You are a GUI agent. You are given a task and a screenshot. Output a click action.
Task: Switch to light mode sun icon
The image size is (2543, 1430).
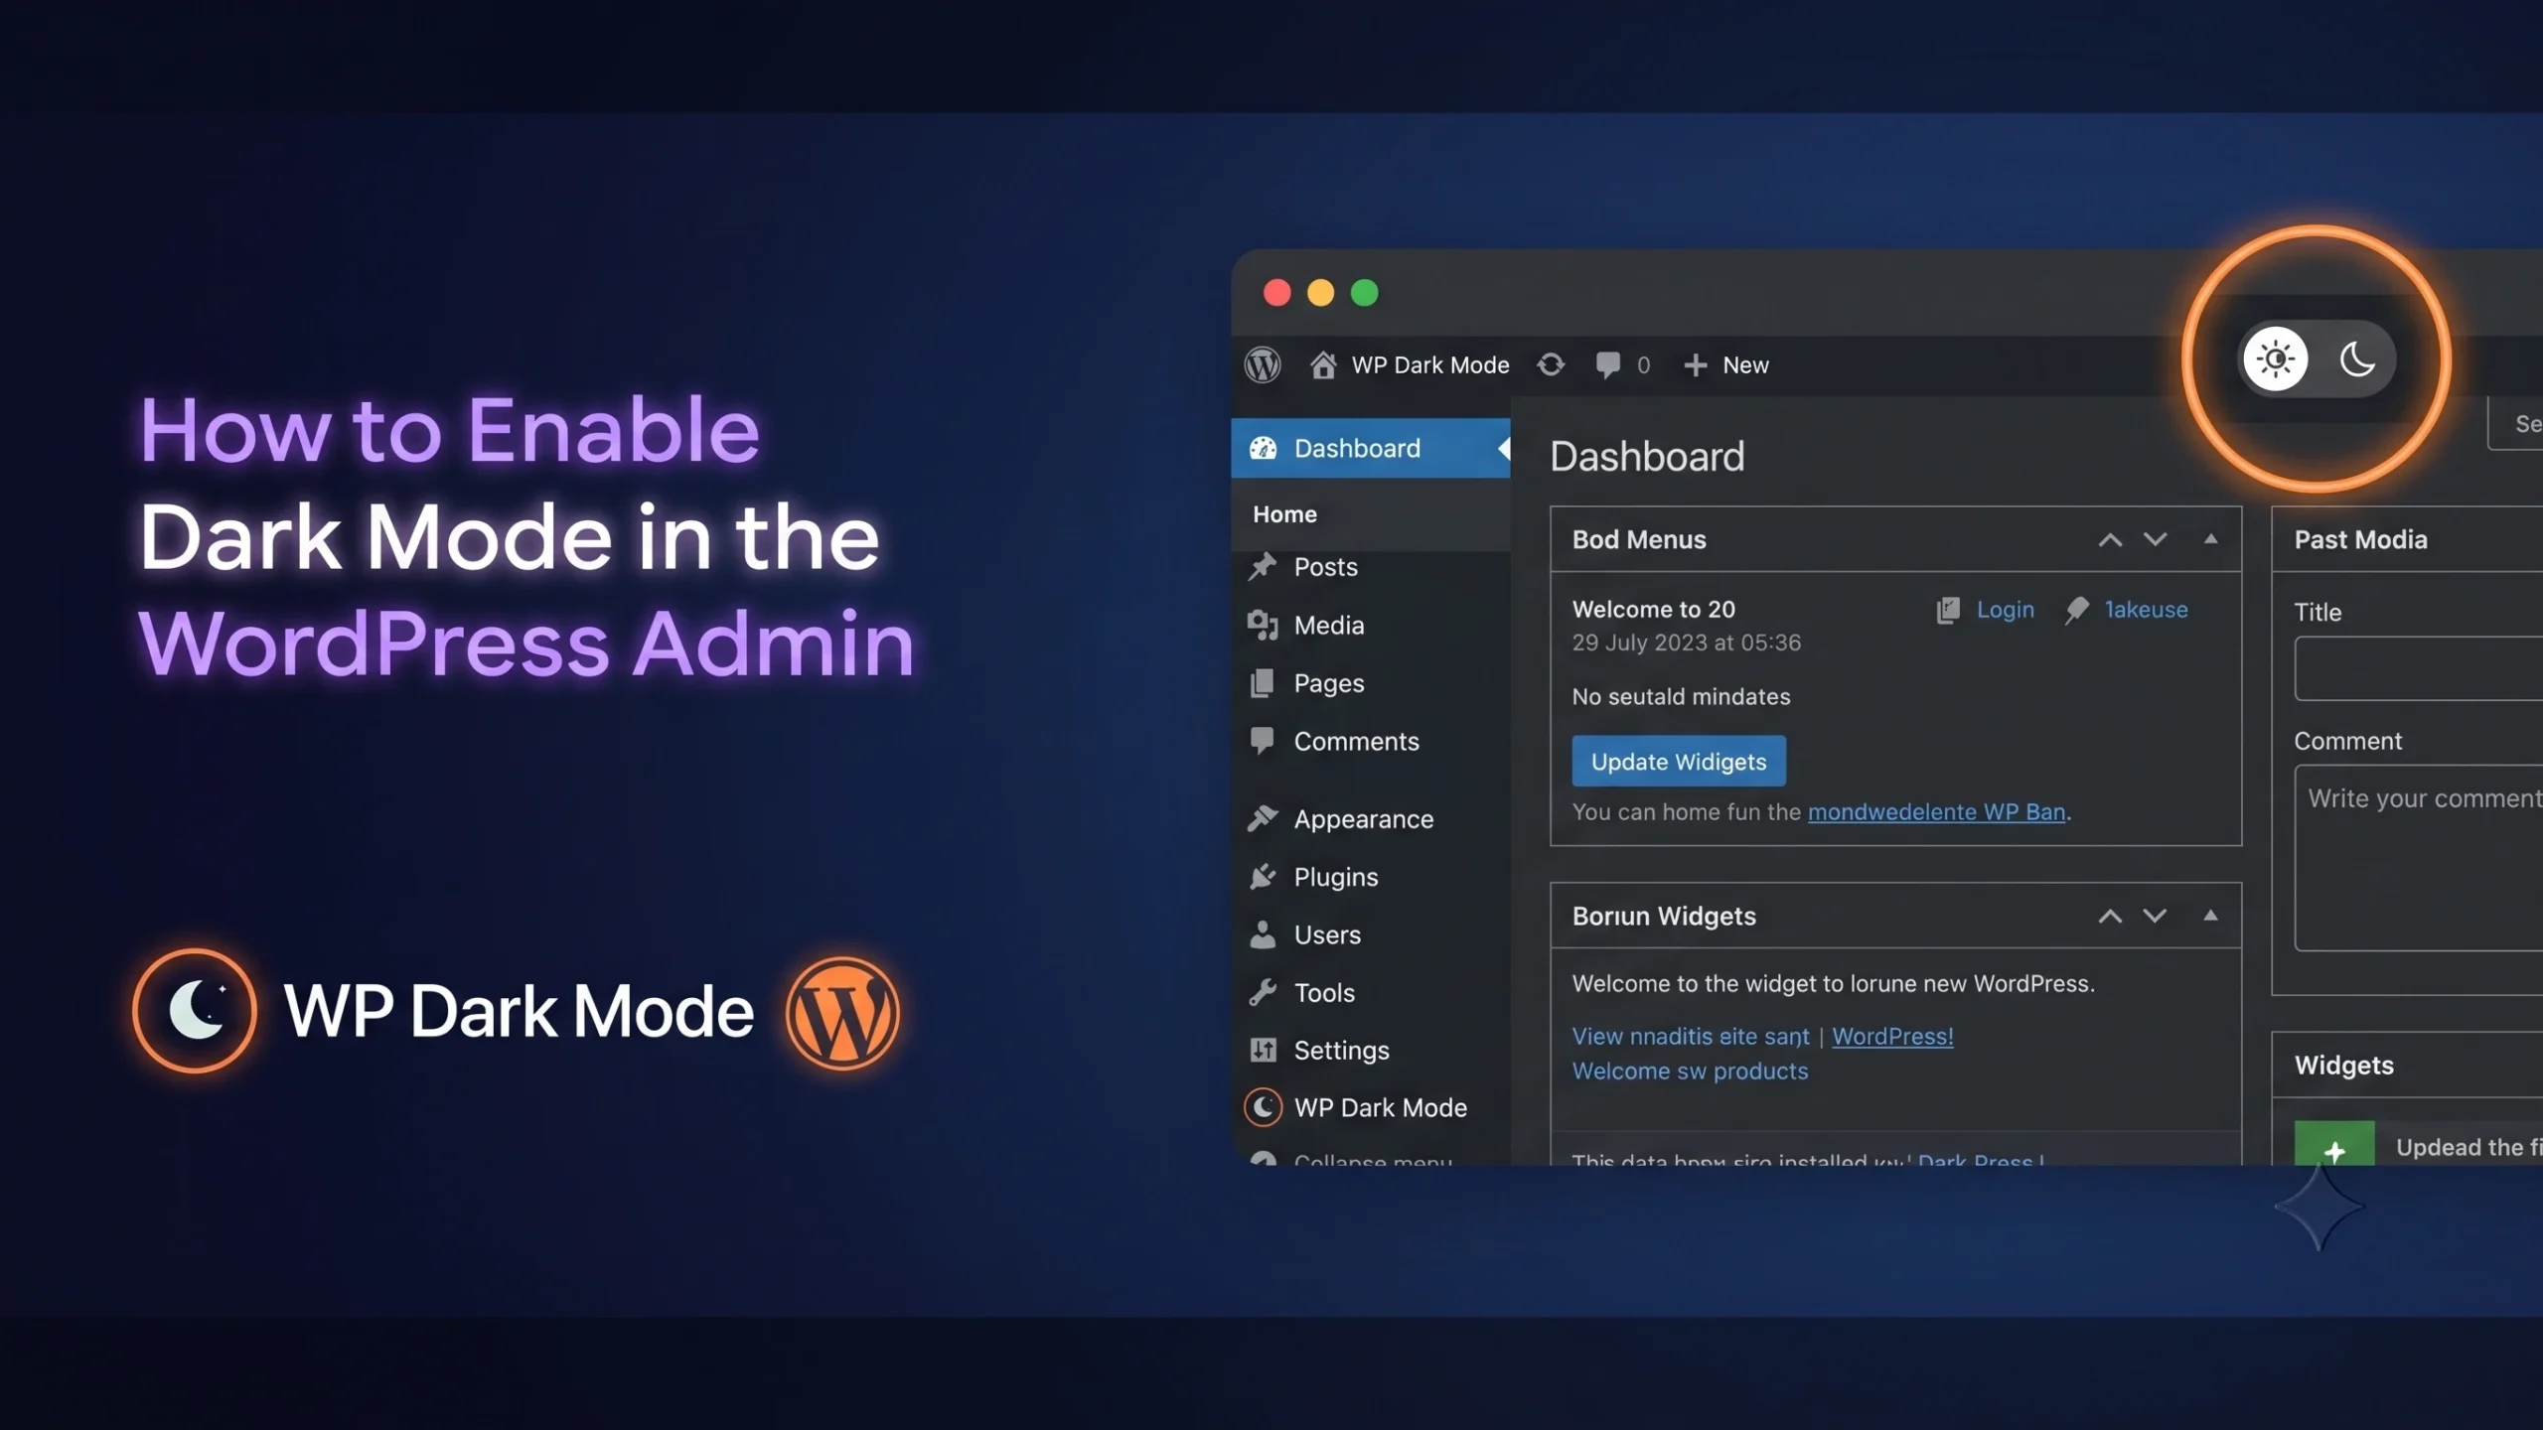click(2275, 358)
